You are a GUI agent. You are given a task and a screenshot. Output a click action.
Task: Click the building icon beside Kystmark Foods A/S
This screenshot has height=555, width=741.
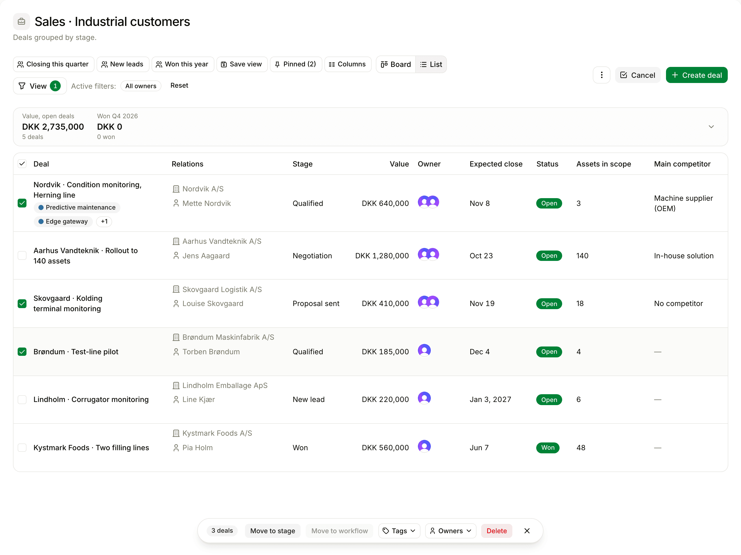coord(176,433)
